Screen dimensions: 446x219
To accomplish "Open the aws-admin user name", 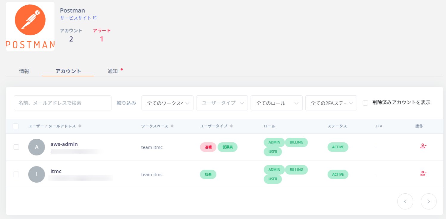I will coord(64,144).
